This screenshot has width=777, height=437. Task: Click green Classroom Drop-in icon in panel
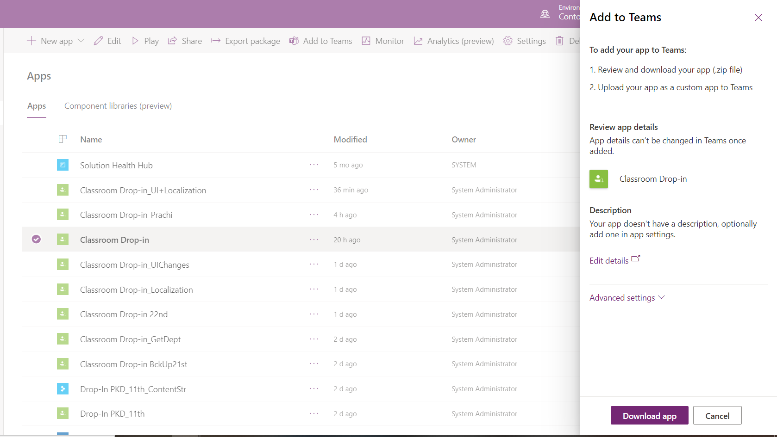pyautogui.click(x=599, y=179)
